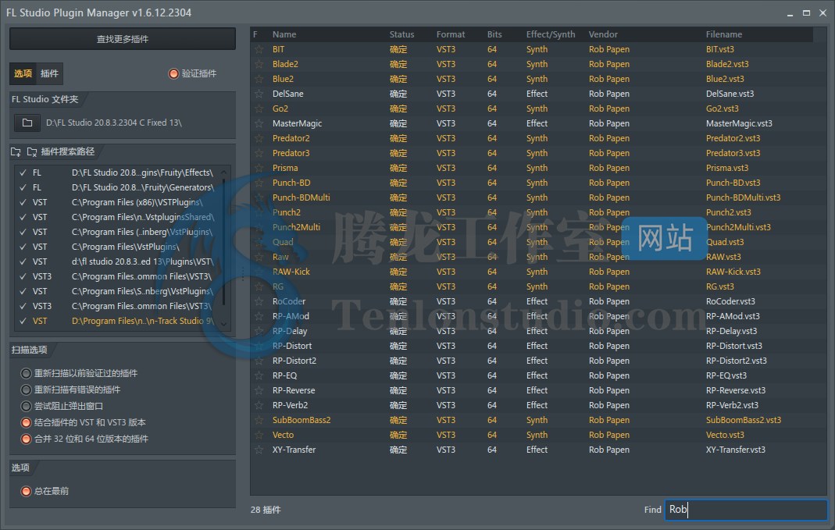The width and height of the screenshot is (835, 530).
Task: Star the BIT plugin as favorite
Action: pos(259,49)
